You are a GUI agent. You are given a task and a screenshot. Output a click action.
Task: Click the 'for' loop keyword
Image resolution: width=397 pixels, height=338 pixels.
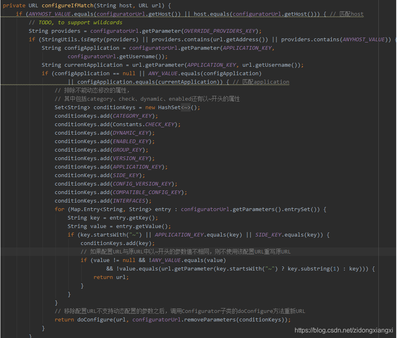click(59, 209)
